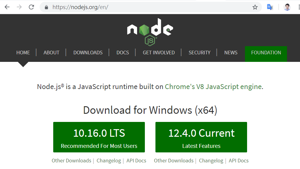Image resolution: width=300 pixels, height=169 pixels.
Task: Select GET INVOLVED in navigation
Action: point(159,53)
